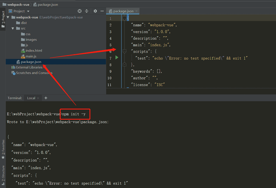
Task: Click the "Wrote to" output line in terminal
Action: 58,122
